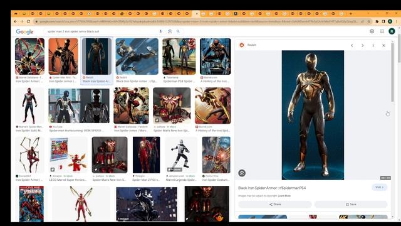Open the Chrome side panel icon

pos(383,21)
